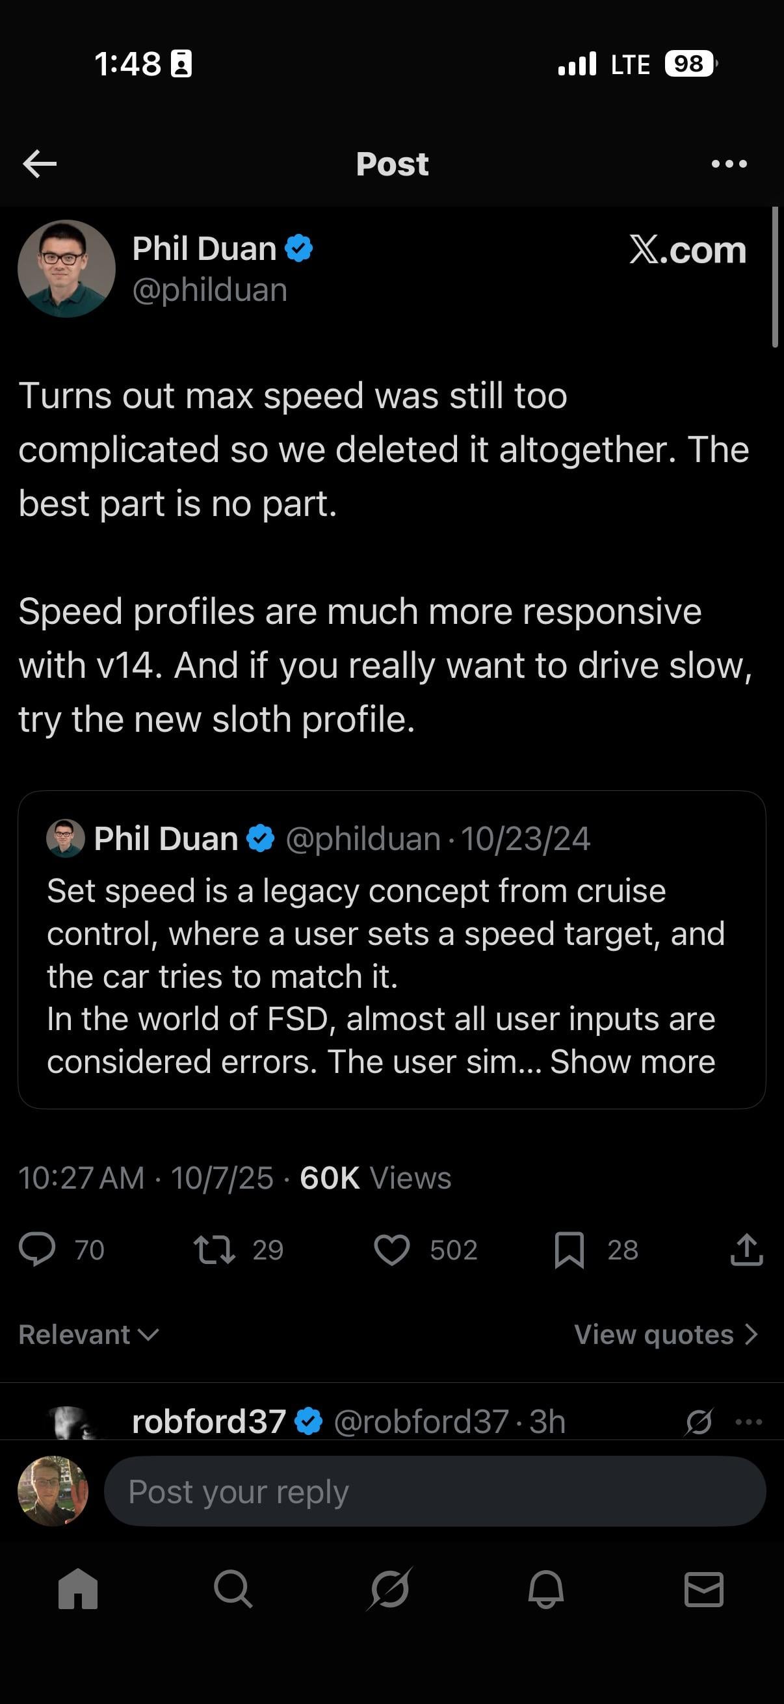Tap the repost arrows icon
Image resolution: width=784 pixels, height=1704 pixels.
click(214, 1250)
